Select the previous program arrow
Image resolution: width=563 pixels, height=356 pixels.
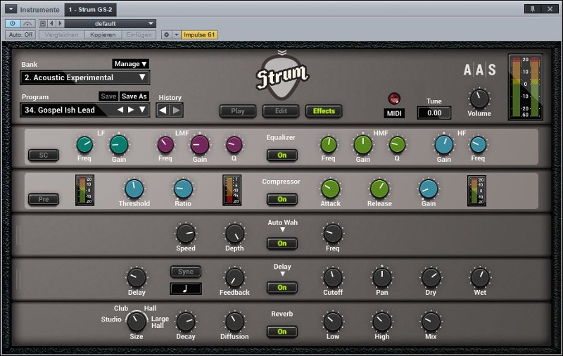tap(120, 110)
